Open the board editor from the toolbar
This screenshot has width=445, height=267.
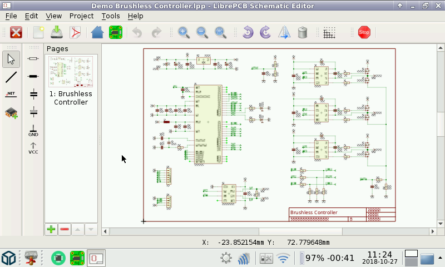(x=116, y=32)
